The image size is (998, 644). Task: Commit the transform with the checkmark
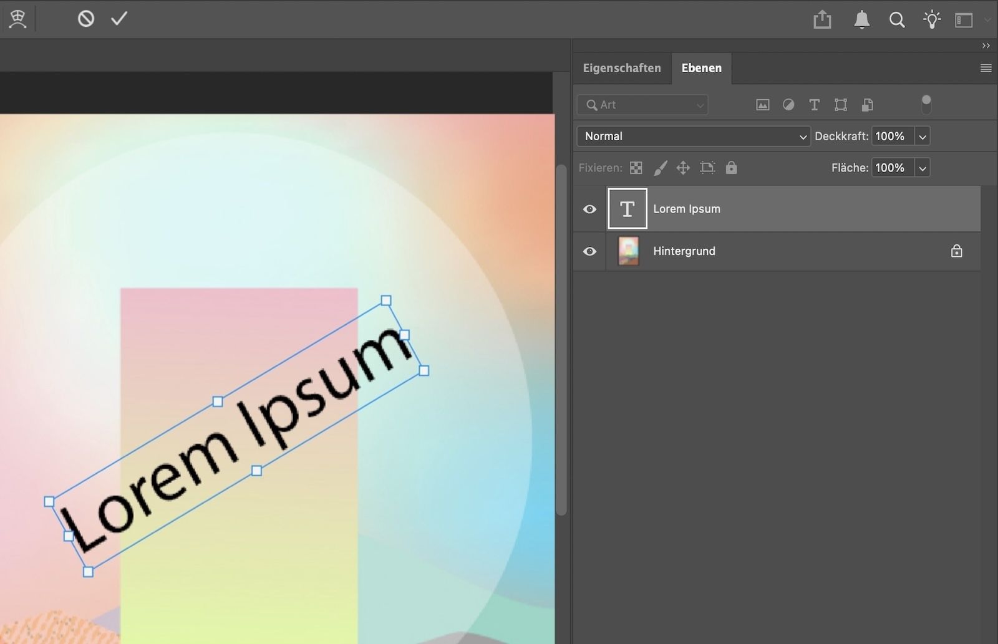pyautogui.click(x=119, y=19)
